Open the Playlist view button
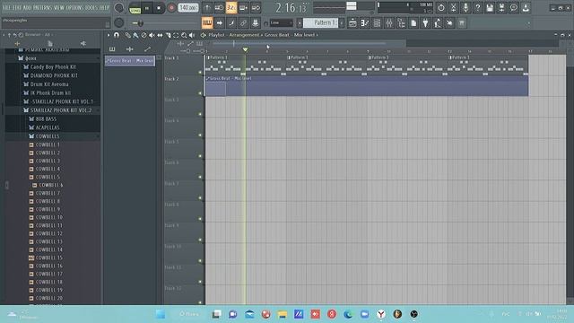The image size is (574, 323). pos(352,23)
